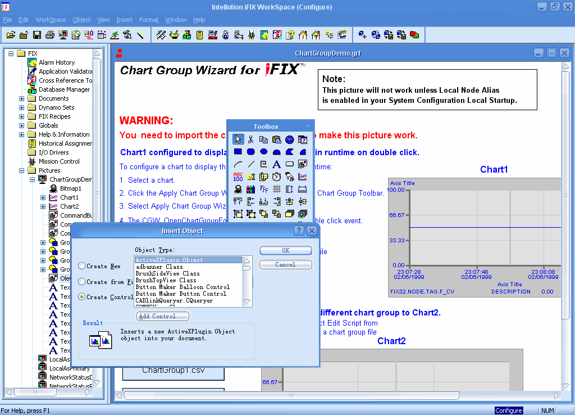Click the push button tool in Toolbox
575x415 pixels.
pos(289,164)
